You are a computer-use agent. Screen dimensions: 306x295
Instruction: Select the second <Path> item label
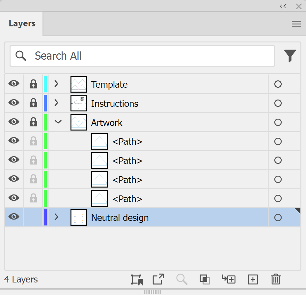(x=127, y=161)
